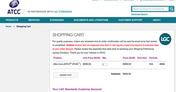
Task: Focus the quantity field for Zika virus
Action: point(105,64)
